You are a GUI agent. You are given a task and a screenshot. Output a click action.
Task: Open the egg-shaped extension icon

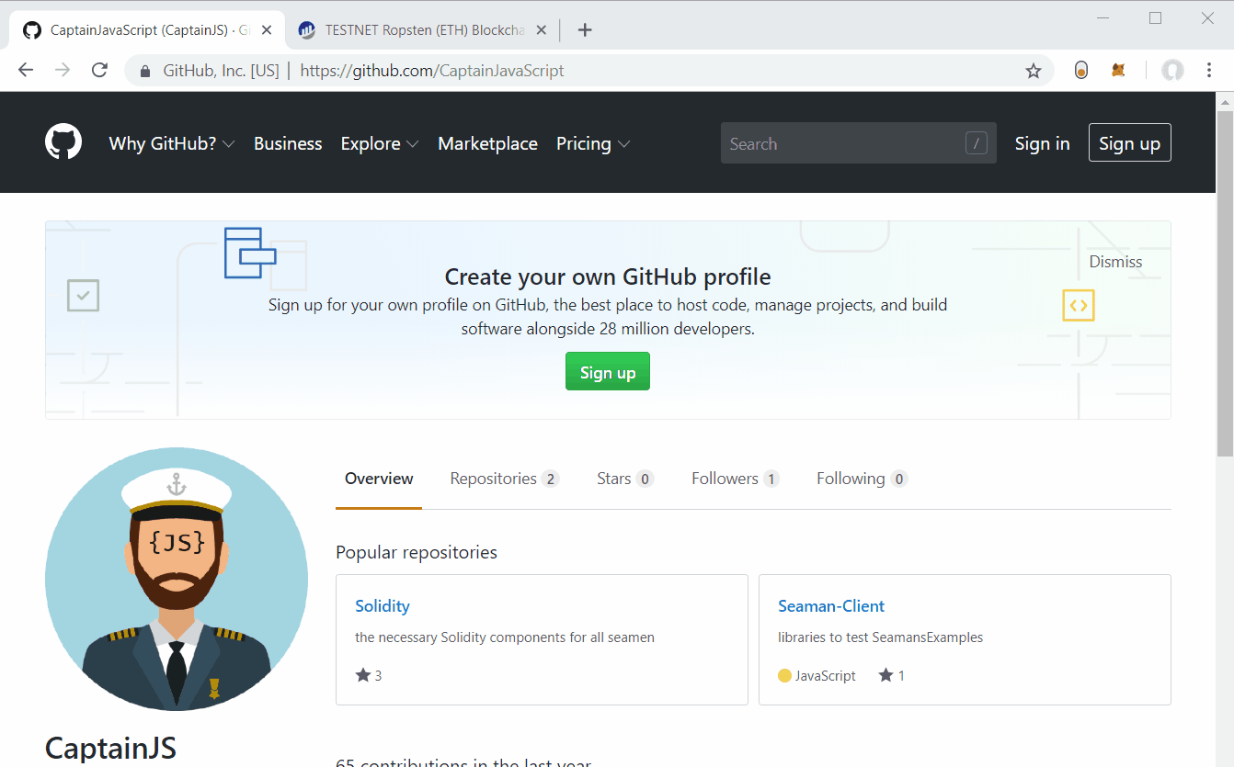(1081, 71)
